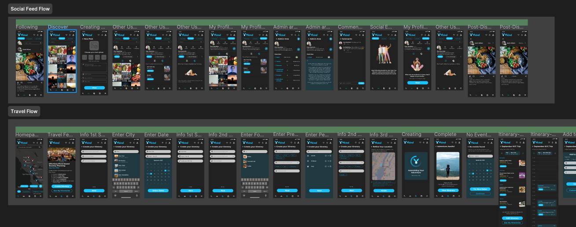
Task: Click the share icon under the Following frame post
Action: pyautogui.click(x=41, y=82)
